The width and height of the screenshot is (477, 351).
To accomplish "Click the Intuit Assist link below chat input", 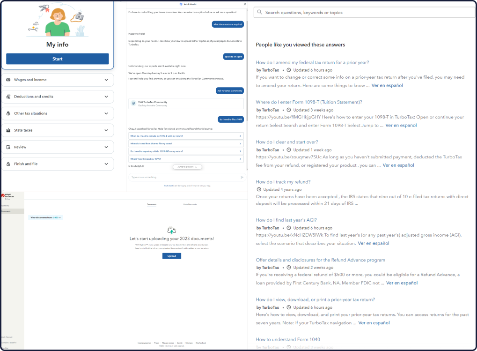I will tap(168, 186).
